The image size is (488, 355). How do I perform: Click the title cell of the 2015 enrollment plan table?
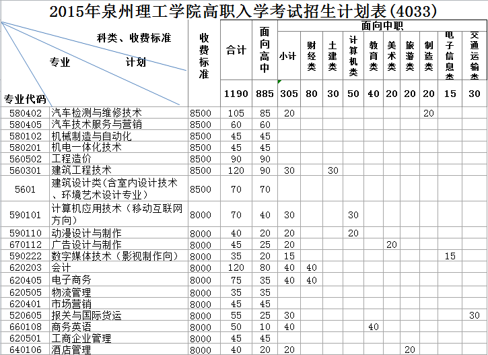pos(243,11)
